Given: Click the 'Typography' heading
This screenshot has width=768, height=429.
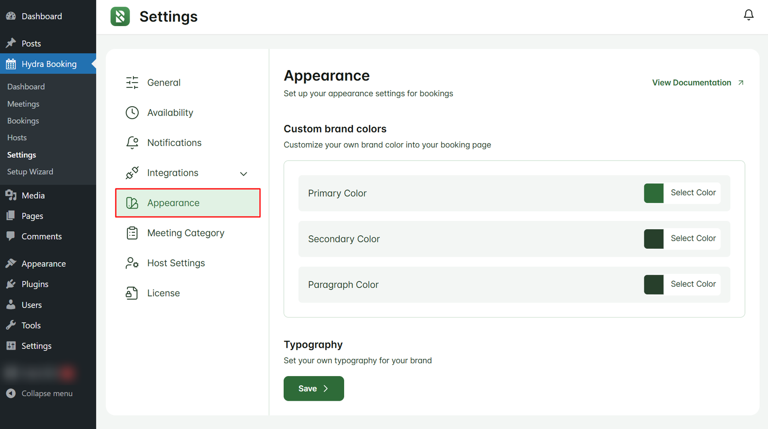Looking at the screenshot, I should point(313,344).
